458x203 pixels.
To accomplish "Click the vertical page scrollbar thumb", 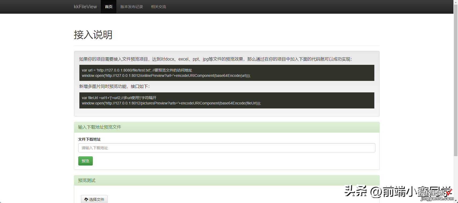I will point(456,80).
